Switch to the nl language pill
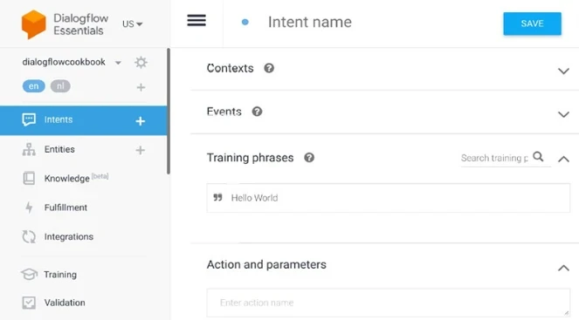This screenshot has height=320, width=579. pyautogui.click(x=60, y=86)
